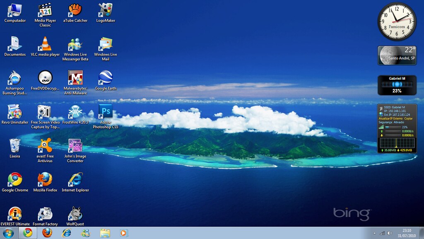The height and width of the screenshot is (239, 424).
Task: Select the John's Image Converter icon
Action: [x=75, y=151]
